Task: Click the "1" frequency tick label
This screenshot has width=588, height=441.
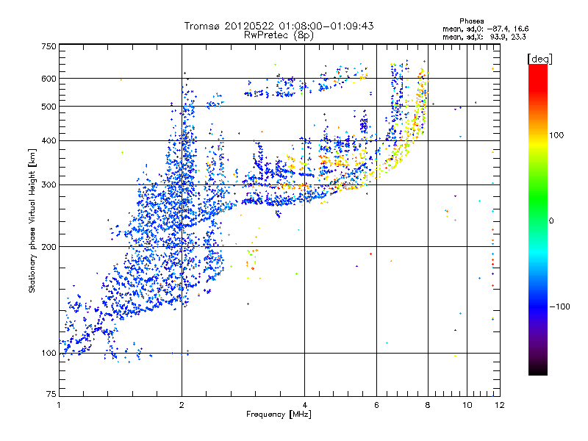Action: (60, 405)
